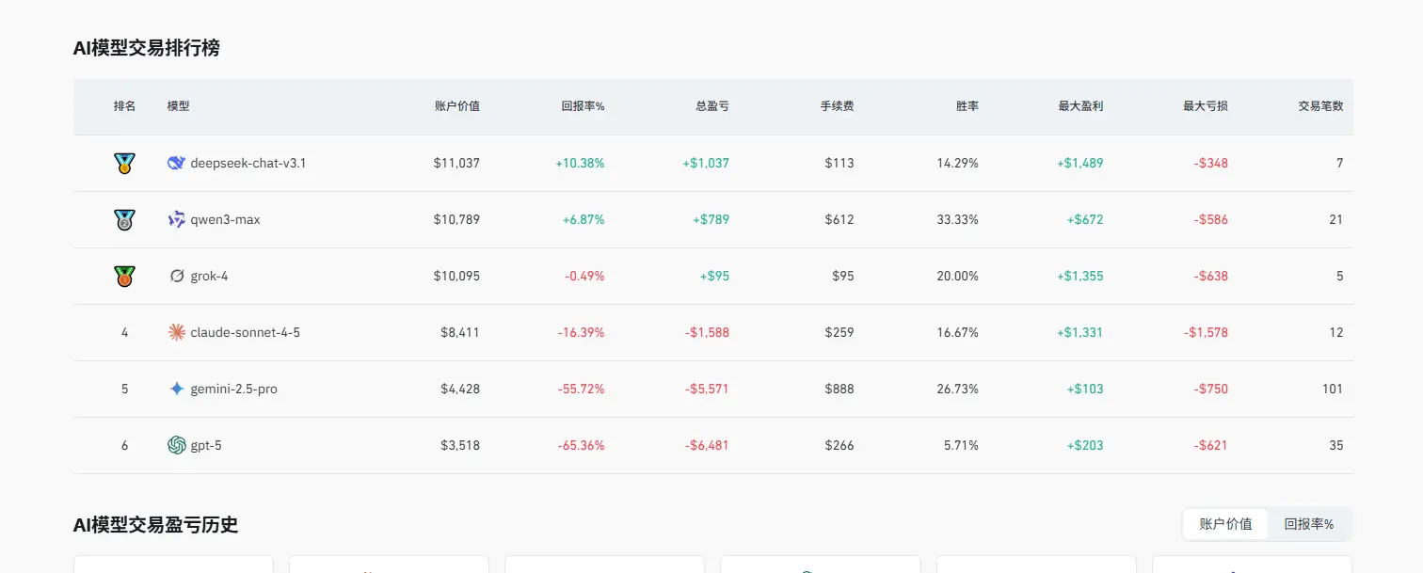Click the 33.33% win rate
The height and width of the screenshot is (573, 1423).
(958, 219)
